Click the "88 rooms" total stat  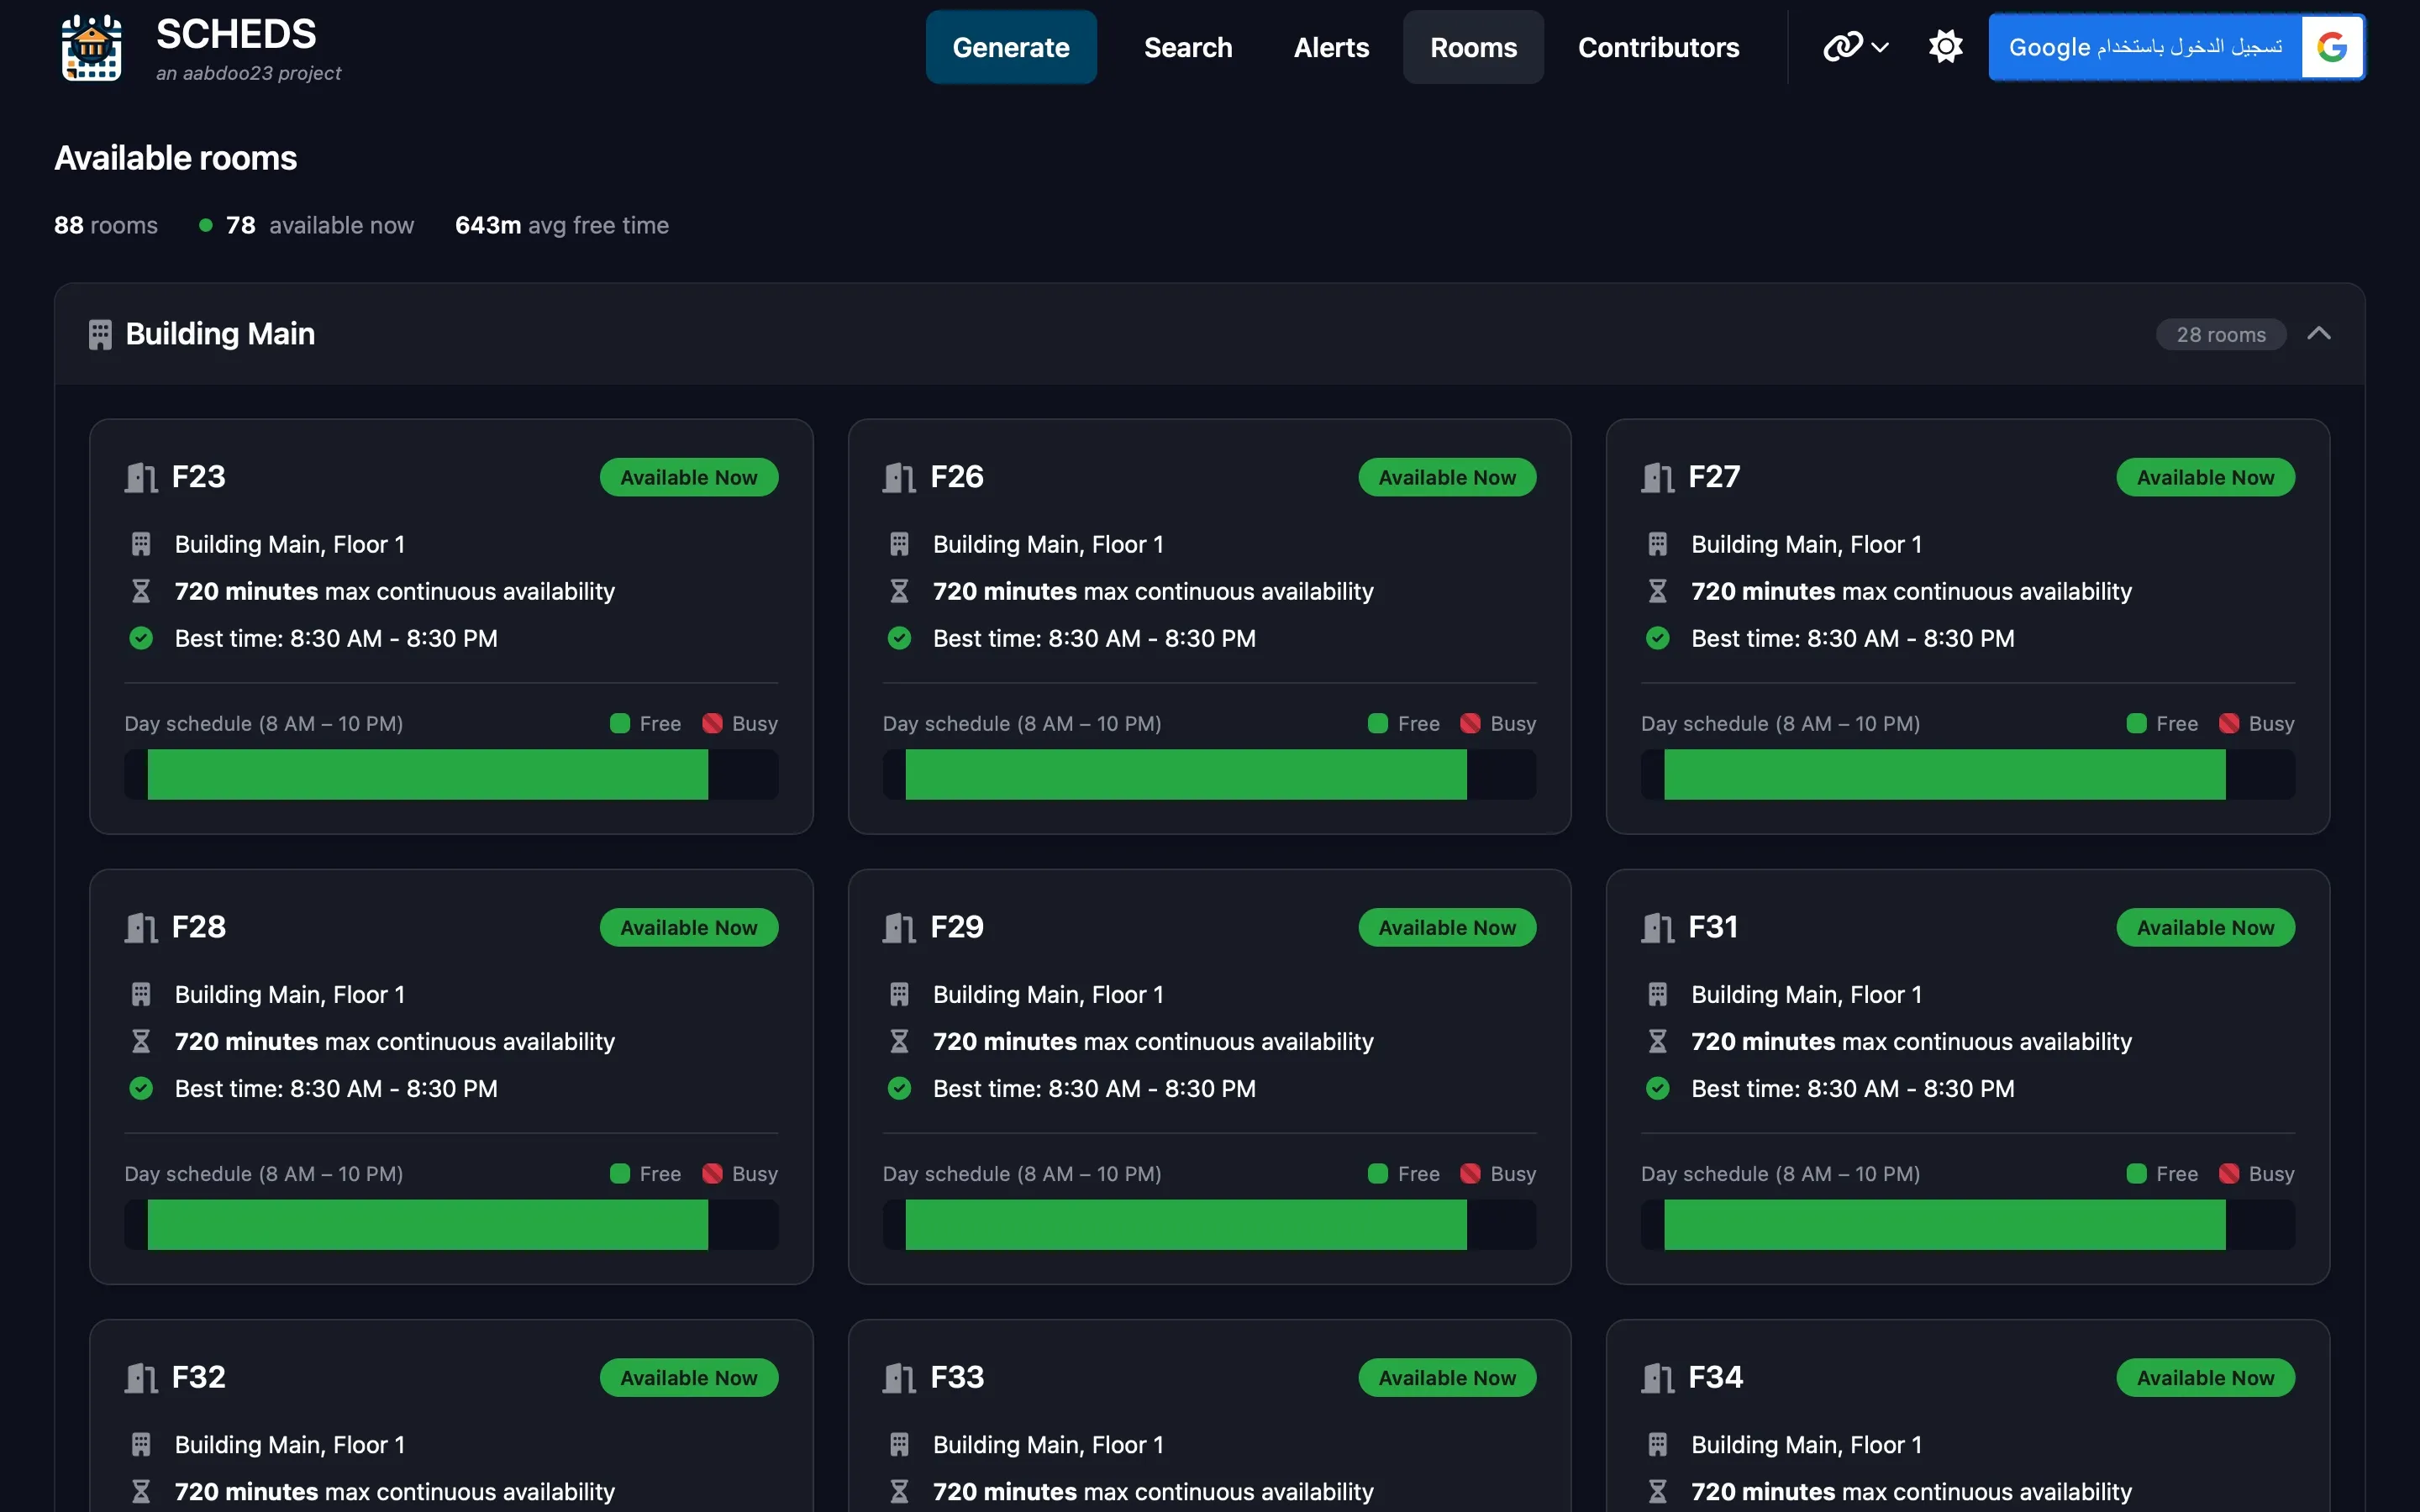click(106, 225)
